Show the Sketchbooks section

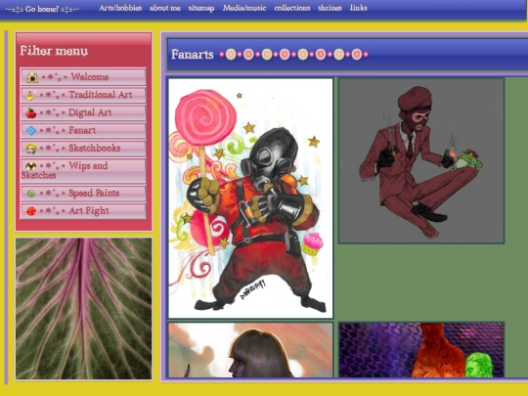click(x=83, y=149)
